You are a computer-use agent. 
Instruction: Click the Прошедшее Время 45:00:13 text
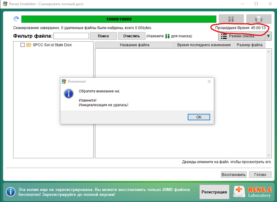click(x=240, y=28)
